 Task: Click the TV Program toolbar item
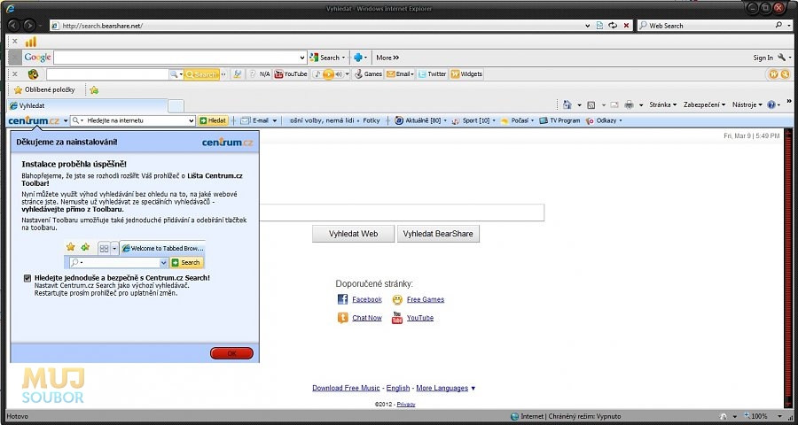[559, 120]
